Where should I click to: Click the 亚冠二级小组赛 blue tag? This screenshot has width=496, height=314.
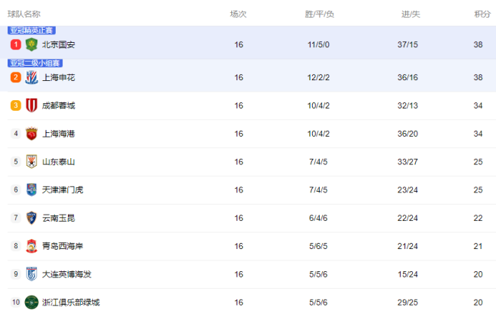(35, 63)
